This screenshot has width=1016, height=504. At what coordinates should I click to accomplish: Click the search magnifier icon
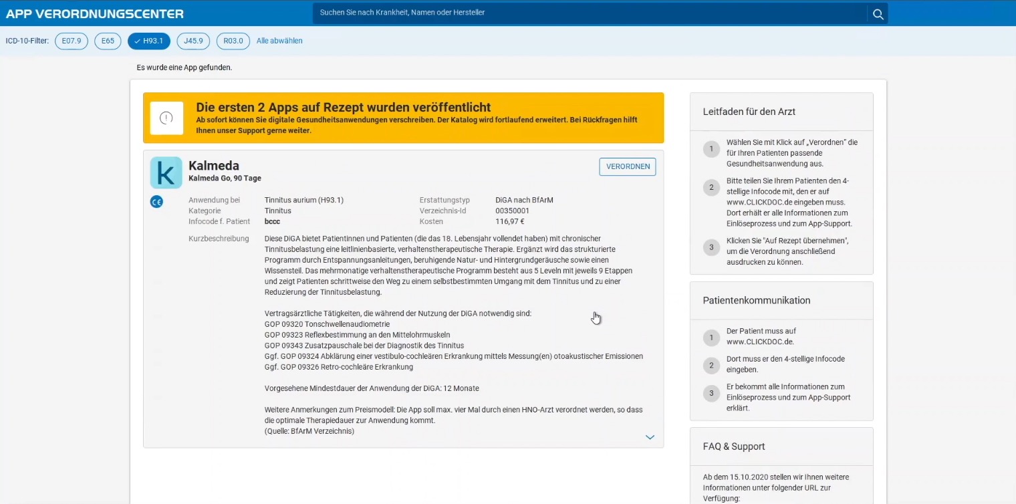point(878,13)
